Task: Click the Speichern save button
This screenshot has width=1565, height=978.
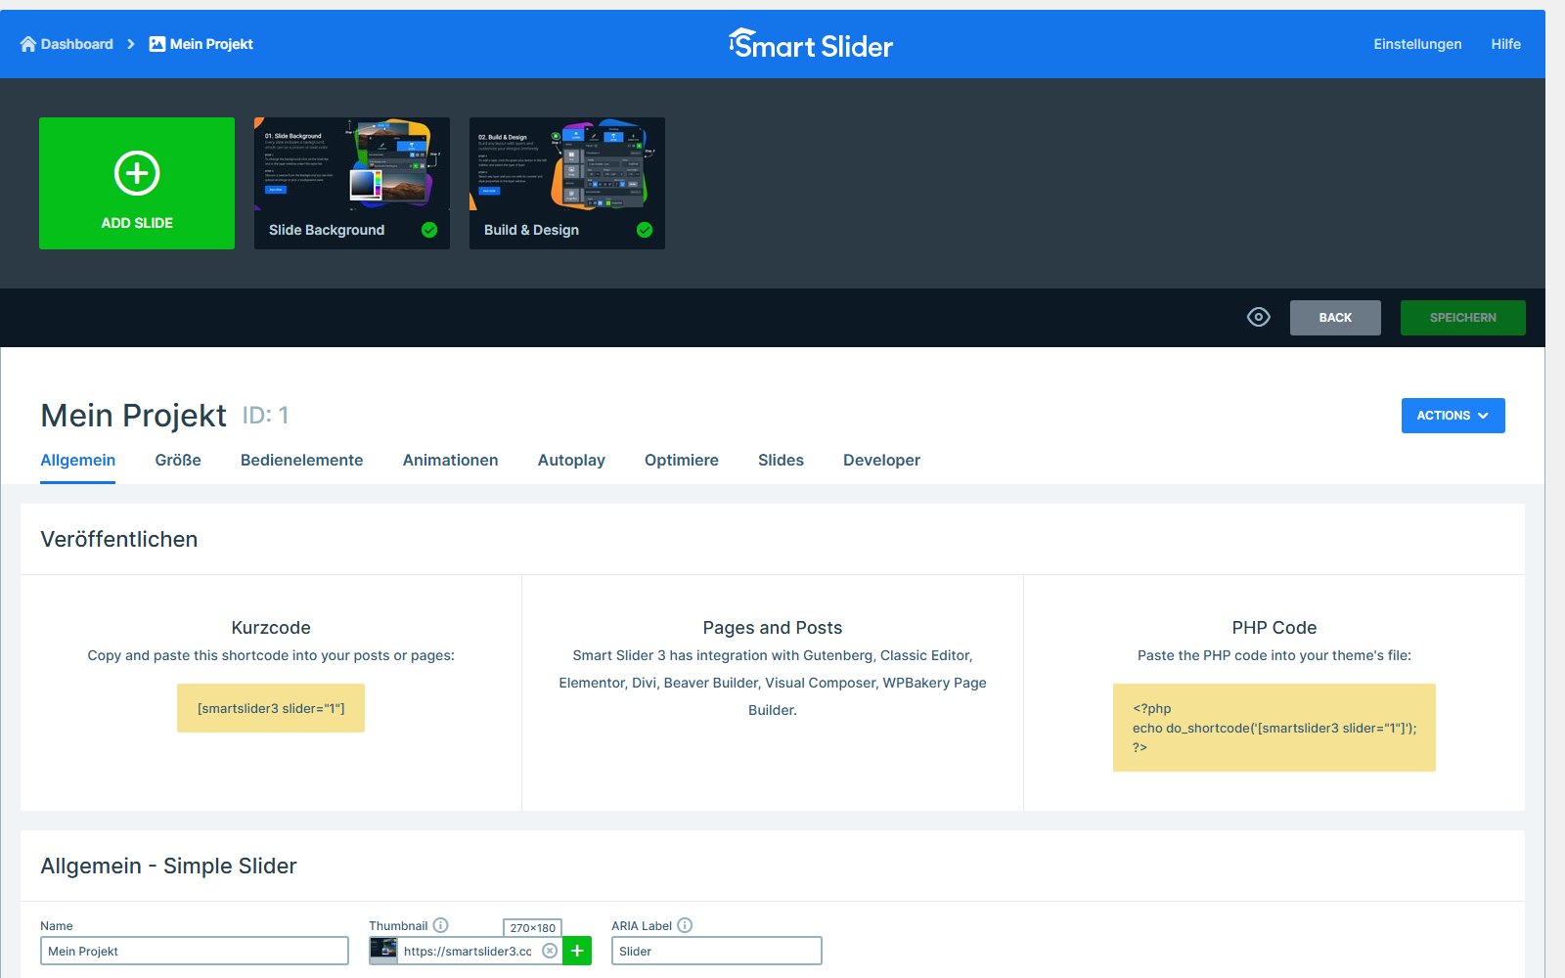Action: click(1462, 318)
